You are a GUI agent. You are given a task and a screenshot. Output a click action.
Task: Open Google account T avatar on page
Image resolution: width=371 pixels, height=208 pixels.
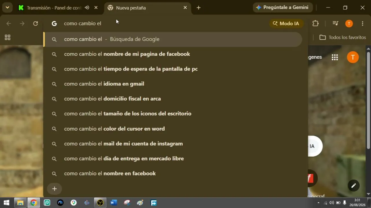point(353,57)
